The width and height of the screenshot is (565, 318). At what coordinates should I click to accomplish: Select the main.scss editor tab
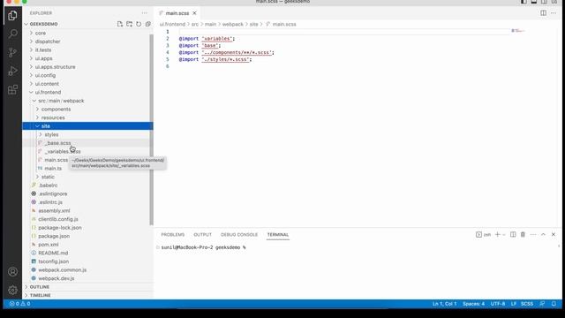point(177,13)
